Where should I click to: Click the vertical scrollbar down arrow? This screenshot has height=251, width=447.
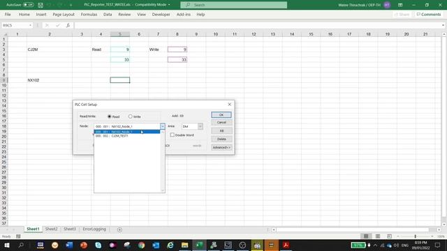444,224
